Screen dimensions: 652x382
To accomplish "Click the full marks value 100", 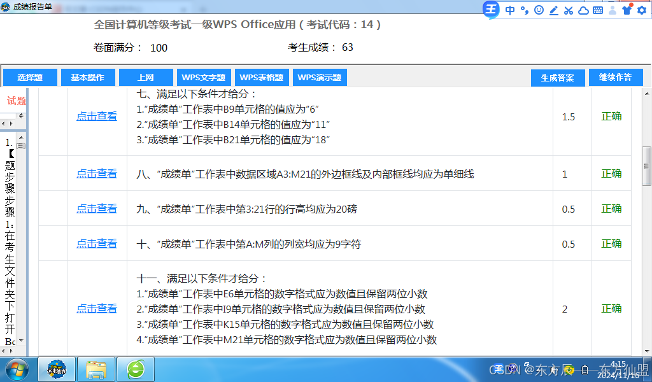I will point(159,48).
